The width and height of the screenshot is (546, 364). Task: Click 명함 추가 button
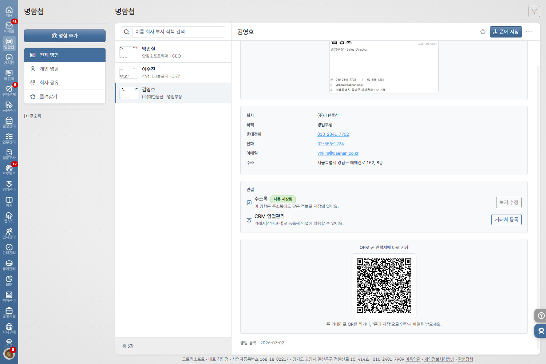coord(65,36)
